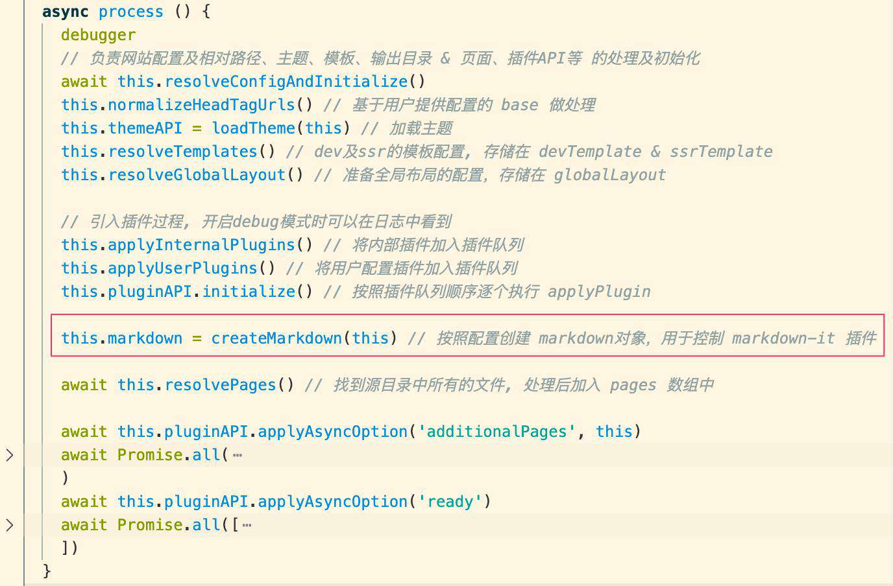Click 'normalizeHeadTagUrls' method call
893x586 pixels.
point(202,105)
